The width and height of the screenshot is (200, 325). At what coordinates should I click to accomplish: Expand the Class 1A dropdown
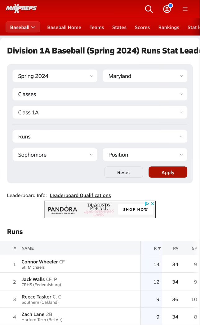tap(100, 112)
